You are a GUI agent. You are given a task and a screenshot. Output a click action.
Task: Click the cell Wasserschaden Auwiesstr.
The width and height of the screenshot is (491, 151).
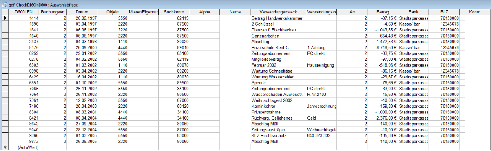point(278,94)
